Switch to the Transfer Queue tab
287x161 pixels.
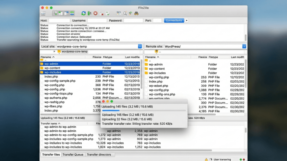(x=73, y=155)
